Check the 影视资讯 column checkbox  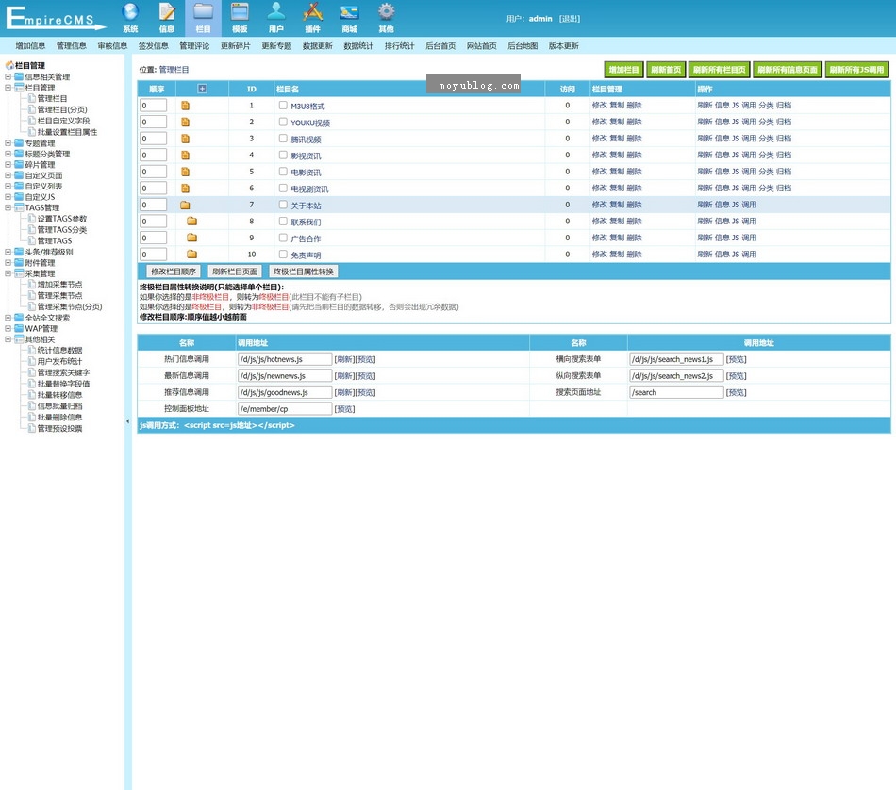coord(283,155)
